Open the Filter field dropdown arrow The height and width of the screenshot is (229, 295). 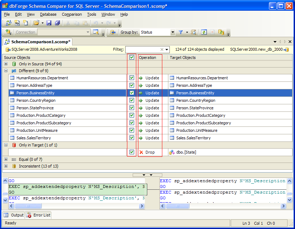pyautogui.click(x=167, y=50)
